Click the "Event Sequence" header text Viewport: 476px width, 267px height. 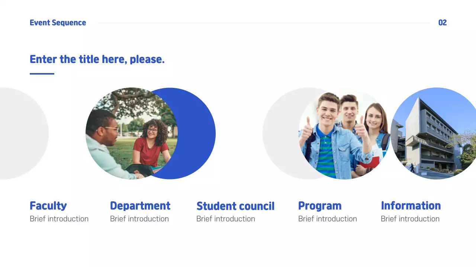click(x=58, y=23)
